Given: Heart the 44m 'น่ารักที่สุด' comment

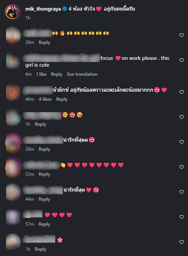Looking at the screenshot, I should 182,192.
